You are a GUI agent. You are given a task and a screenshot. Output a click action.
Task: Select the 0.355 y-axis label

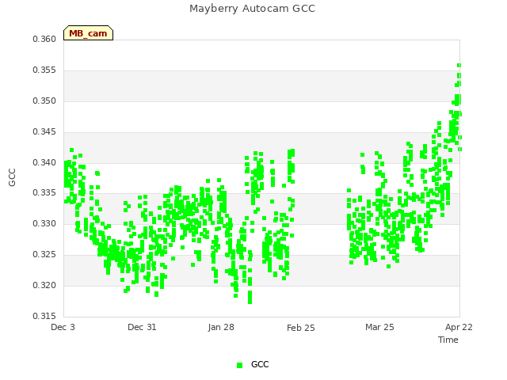point(44,70)
